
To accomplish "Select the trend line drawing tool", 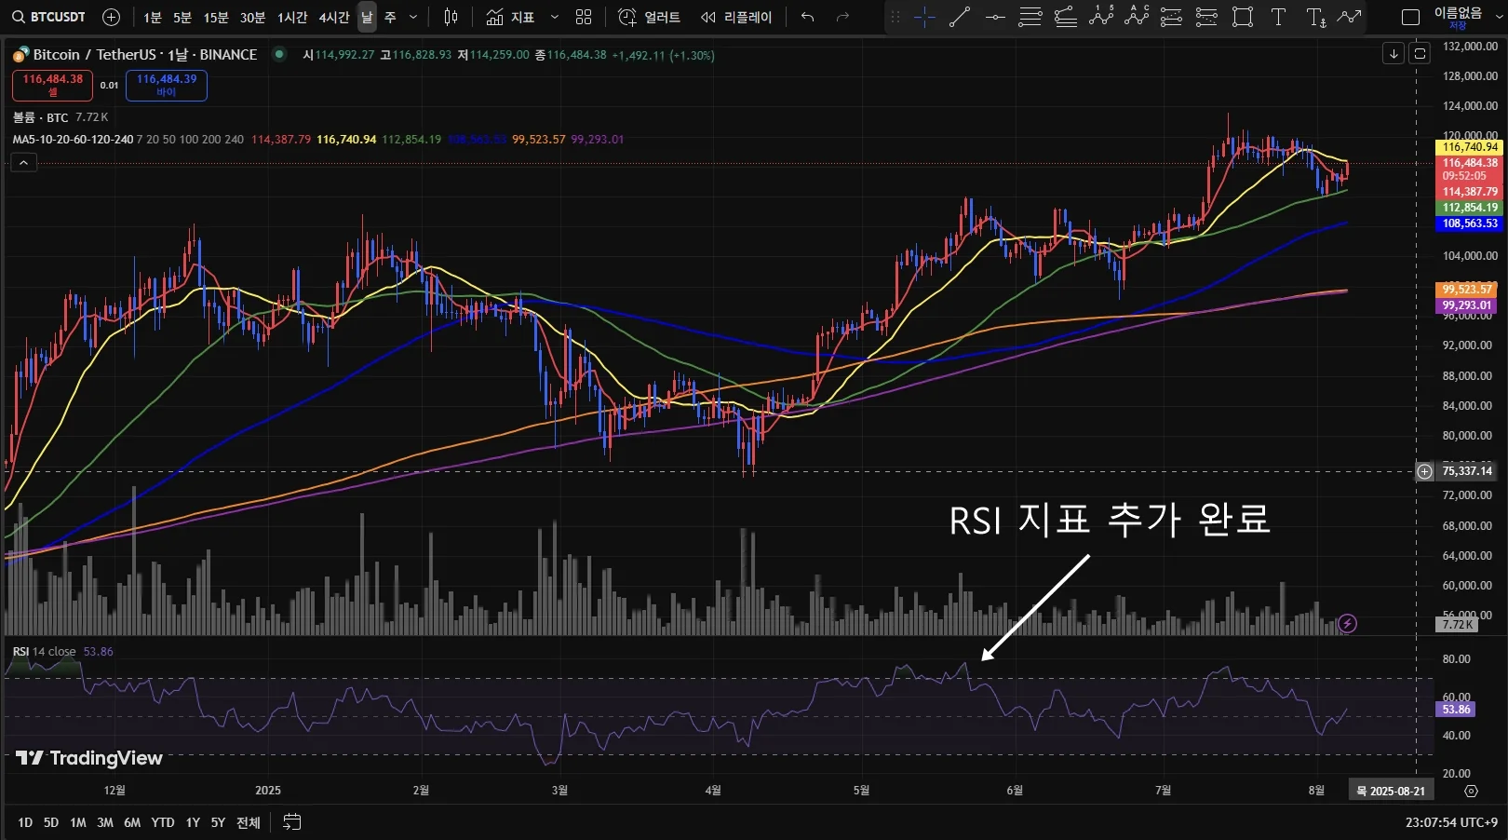I will (x=960, y=17).
